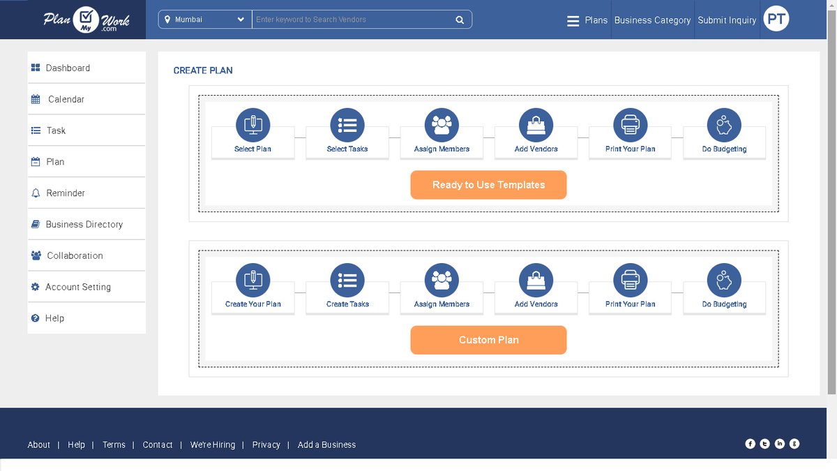This screenshot has width=837, height=471.
Task: Click Do Budgeting icon in templates row
Action: coord(724,126)
